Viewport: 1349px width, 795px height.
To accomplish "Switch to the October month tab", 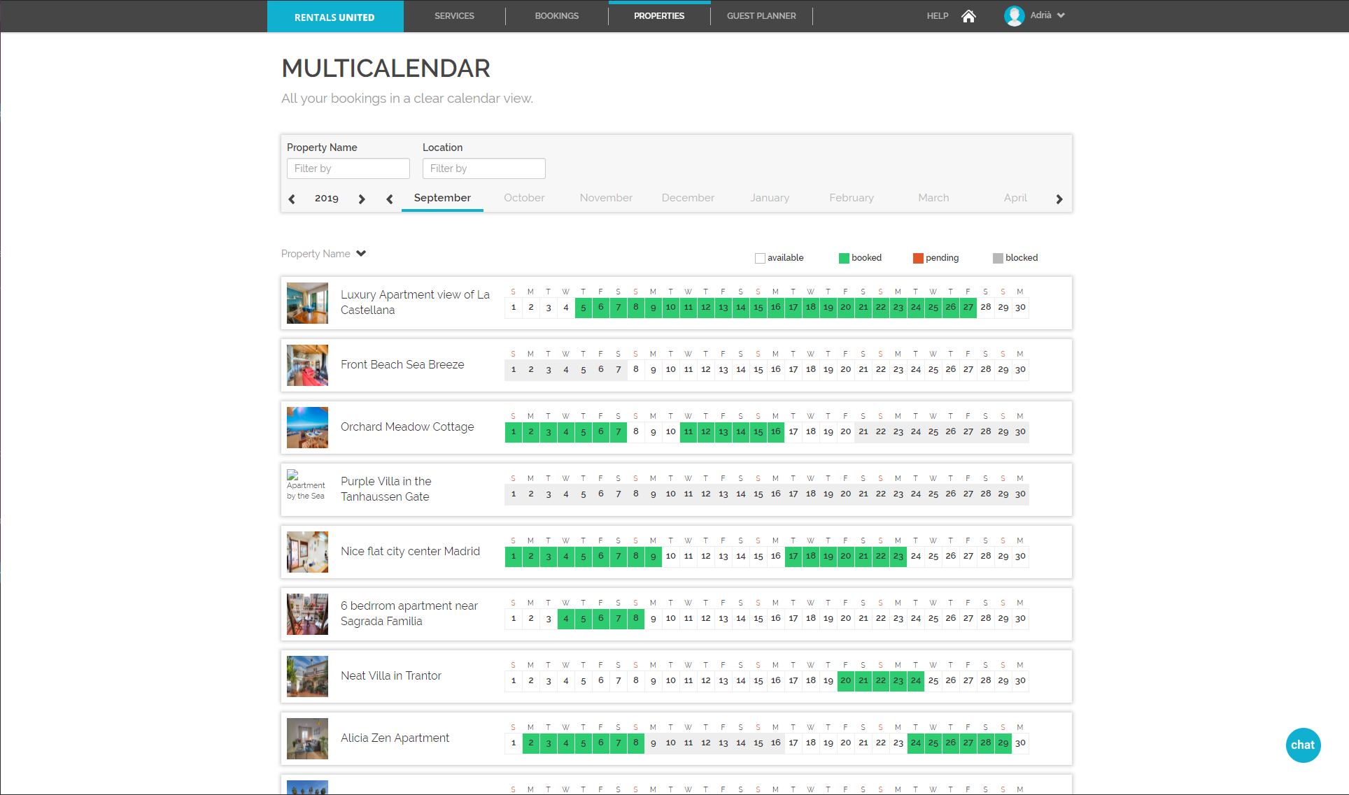I will pos(524,198).
